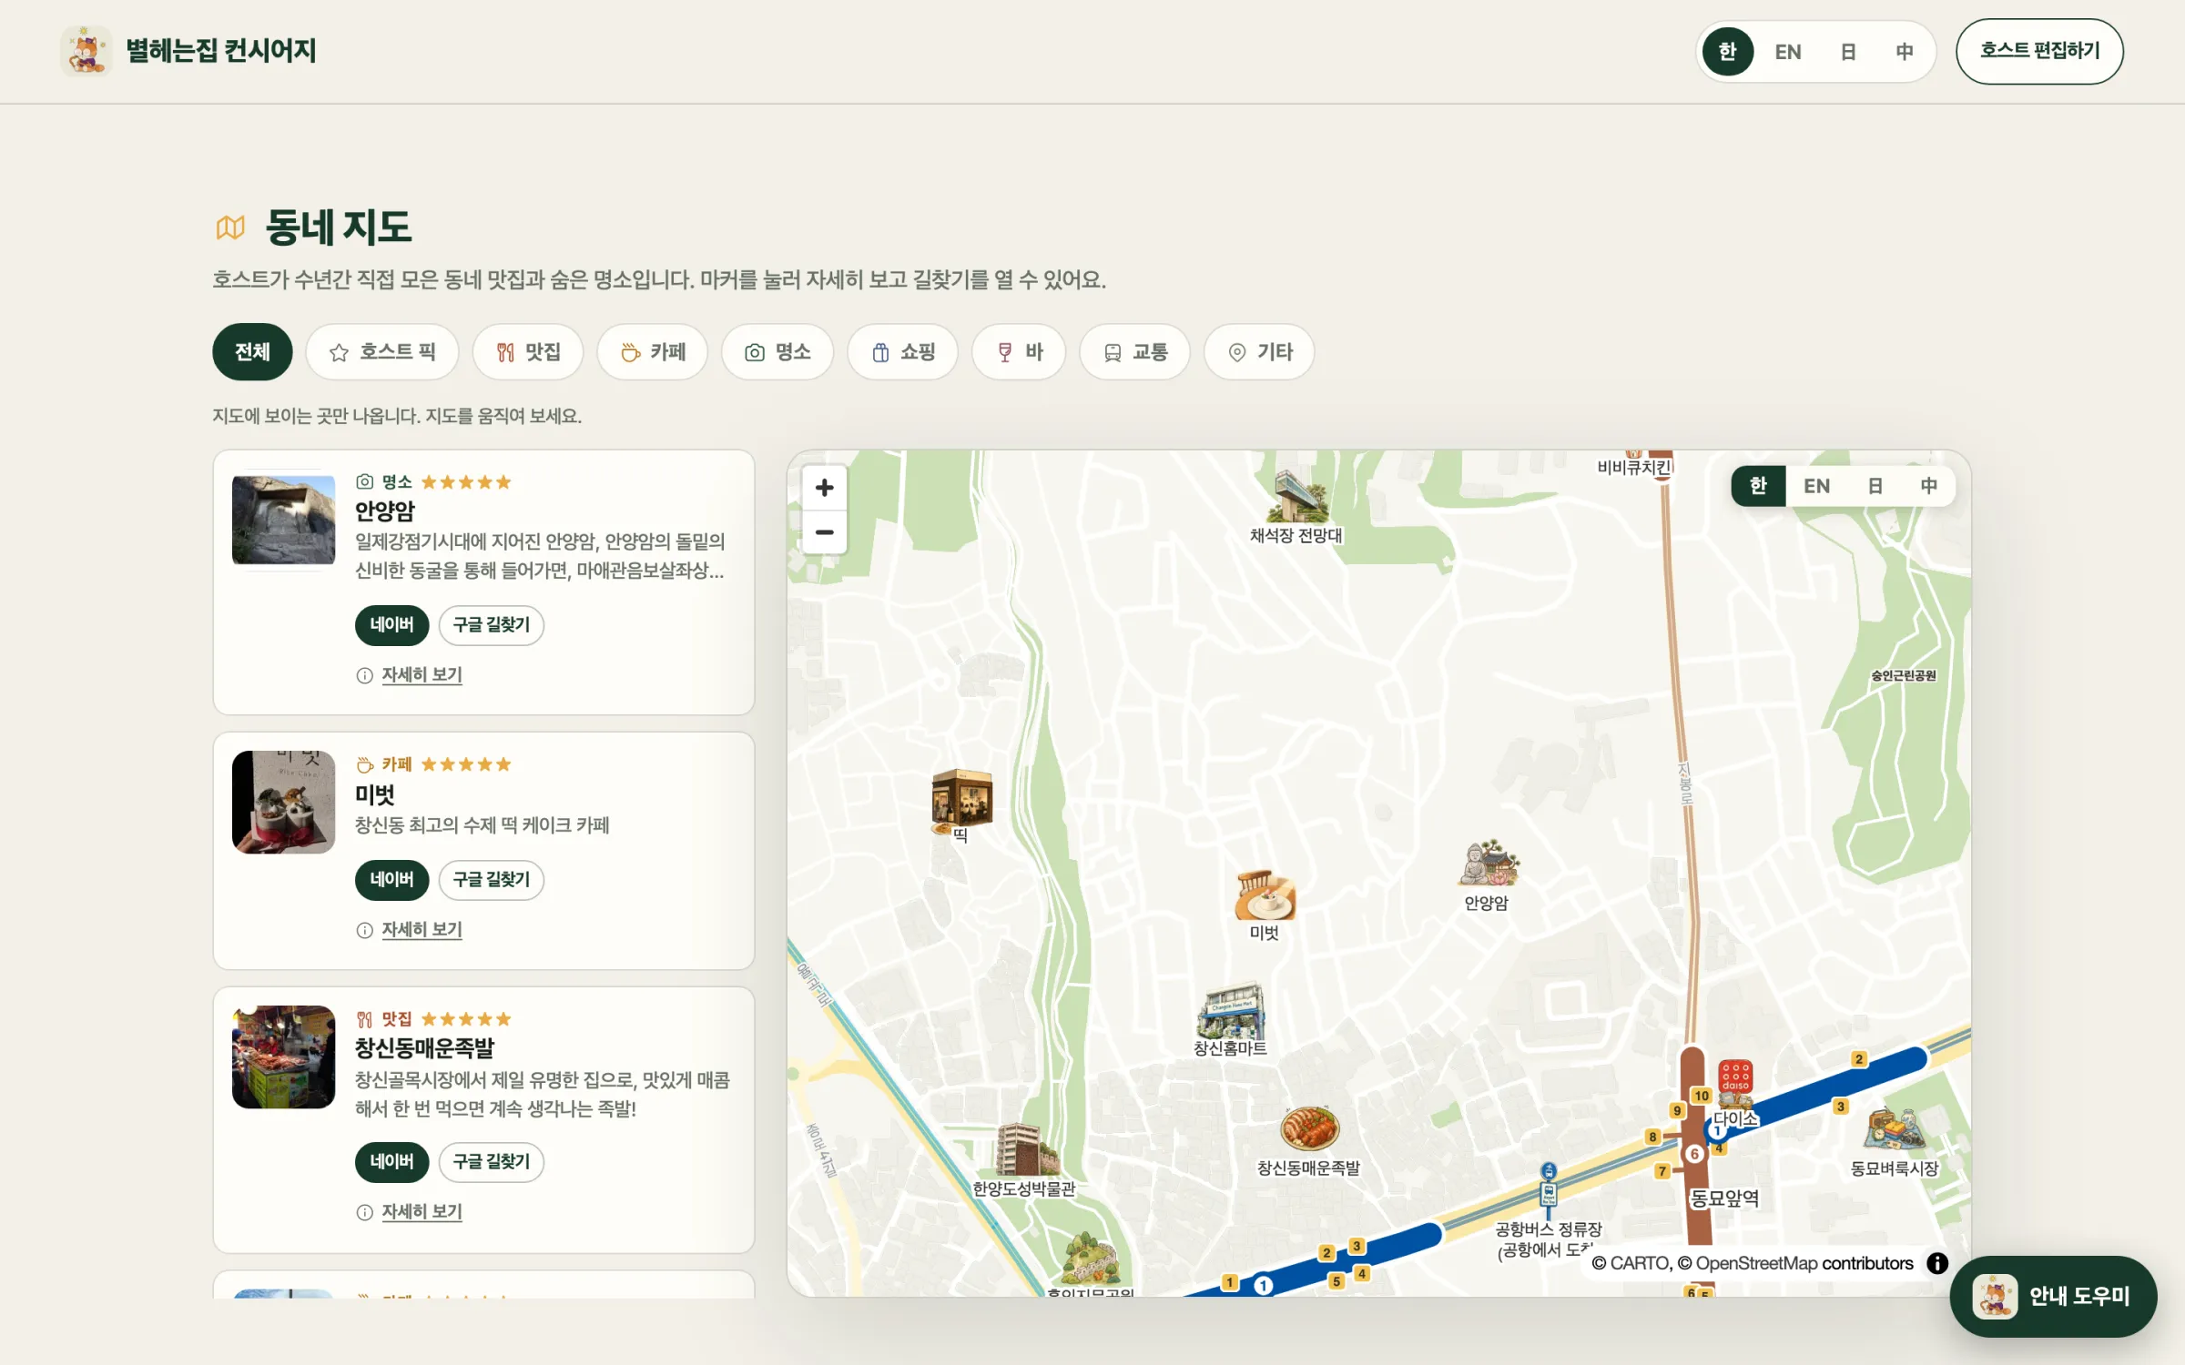Select the 동묘벼룩시장 market marker
The height and width of the screenshot is (1365, 2185).
(x=1894, y=1130)
